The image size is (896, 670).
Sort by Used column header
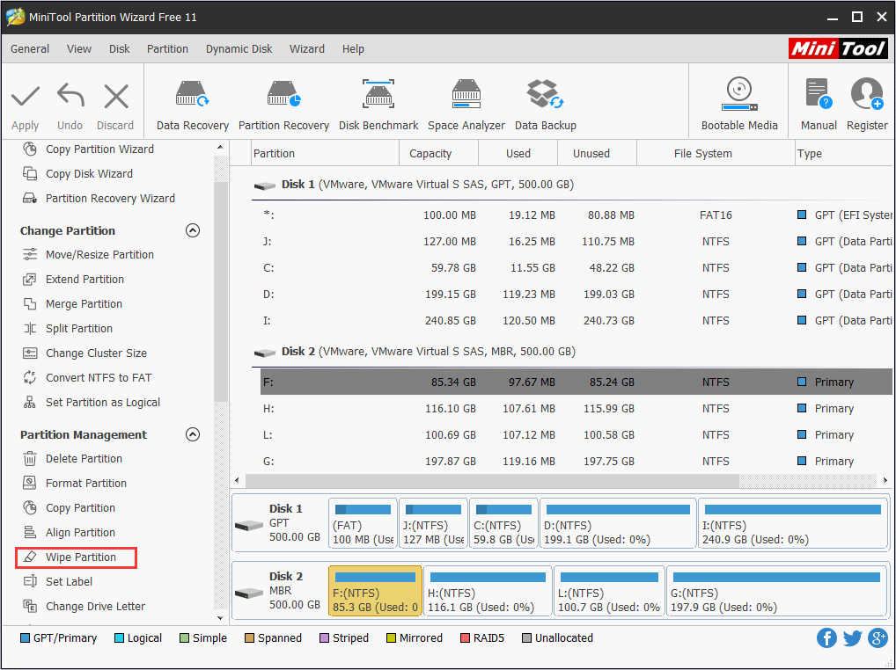pos(518,154)
